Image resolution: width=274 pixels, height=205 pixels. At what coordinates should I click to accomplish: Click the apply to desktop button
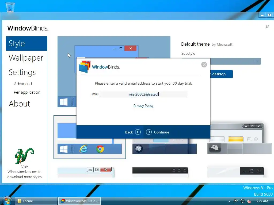[x=221, y=74]
